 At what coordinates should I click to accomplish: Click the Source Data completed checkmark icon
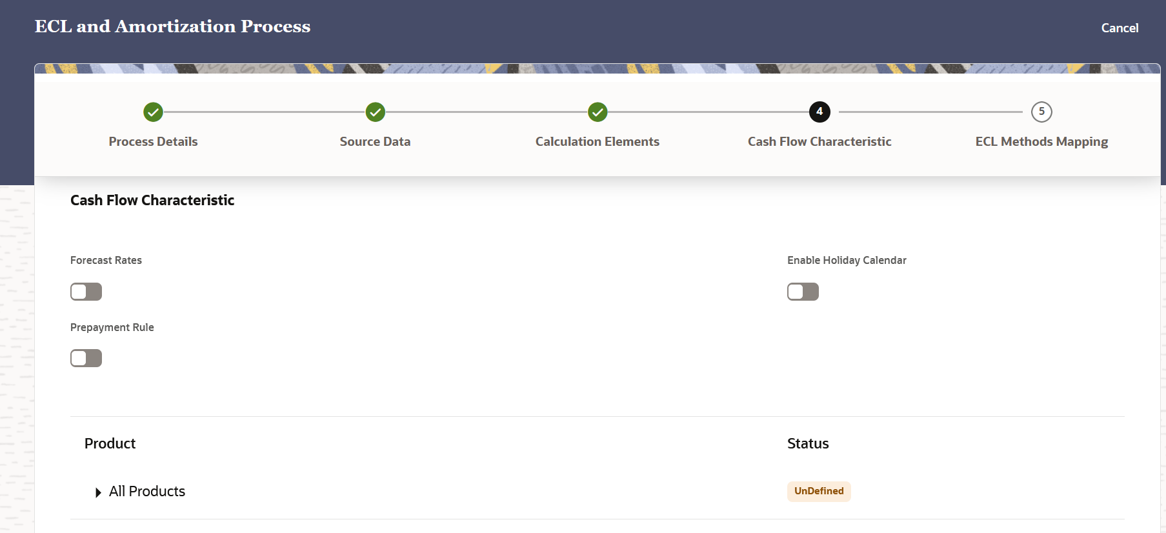pos(375,112)
